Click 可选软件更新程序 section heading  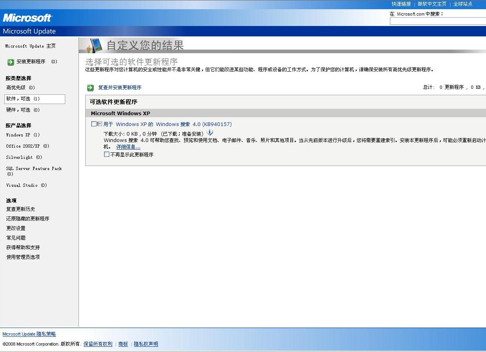point(114,102)
